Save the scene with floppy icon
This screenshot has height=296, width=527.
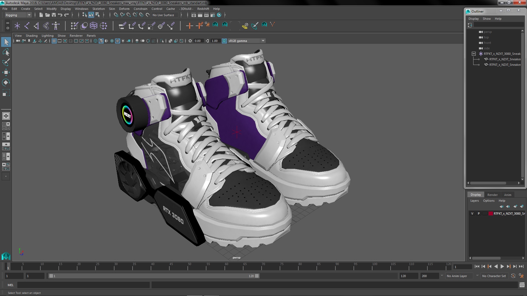[54, 15]
